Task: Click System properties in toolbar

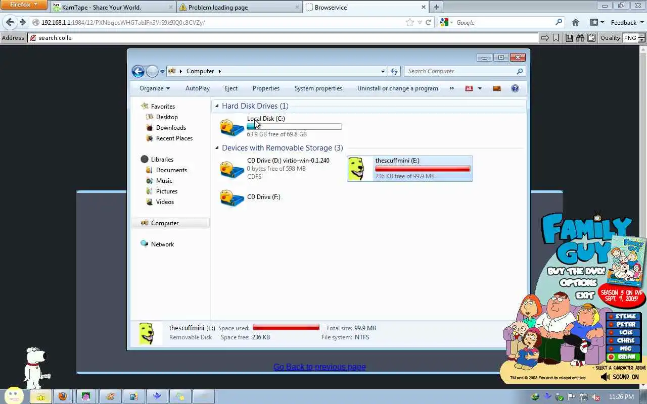Action: coord(318,88)
